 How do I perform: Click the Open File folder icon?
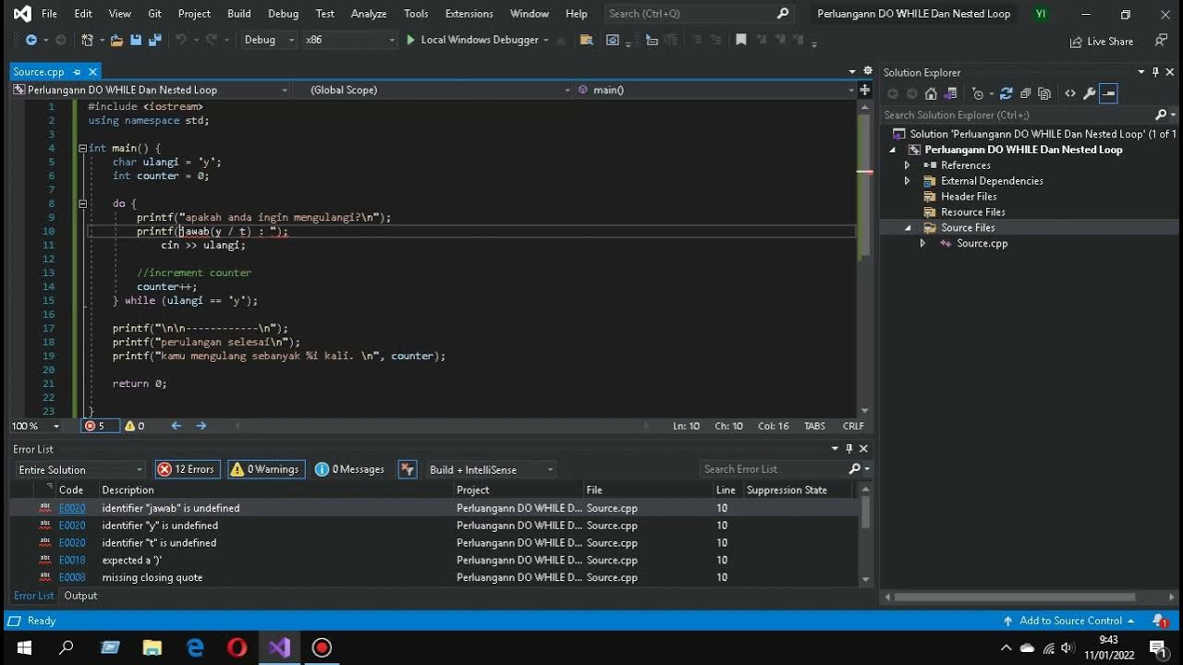click(x=116, y=40)
